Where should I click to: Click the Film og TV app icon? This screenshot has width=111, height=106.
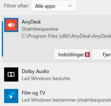11,96
